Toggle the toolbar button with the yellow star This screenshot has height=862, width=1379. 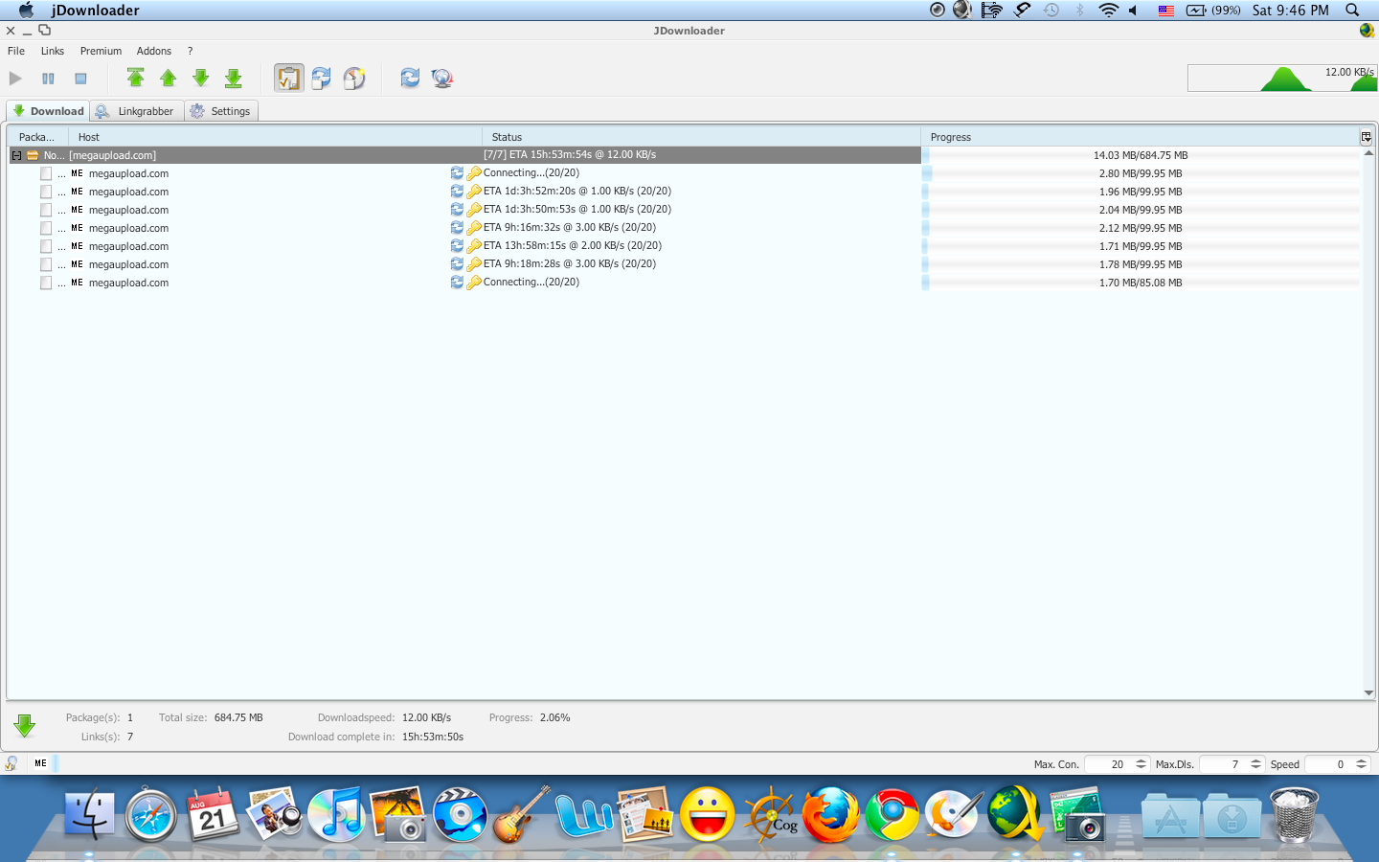pos(354,78)
